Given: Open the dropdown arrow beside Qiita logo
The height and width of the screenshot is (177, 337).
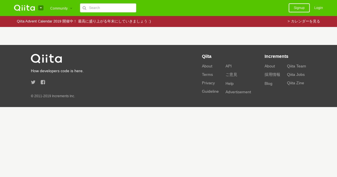Looking at the screenshot, I should coord(41,8).
